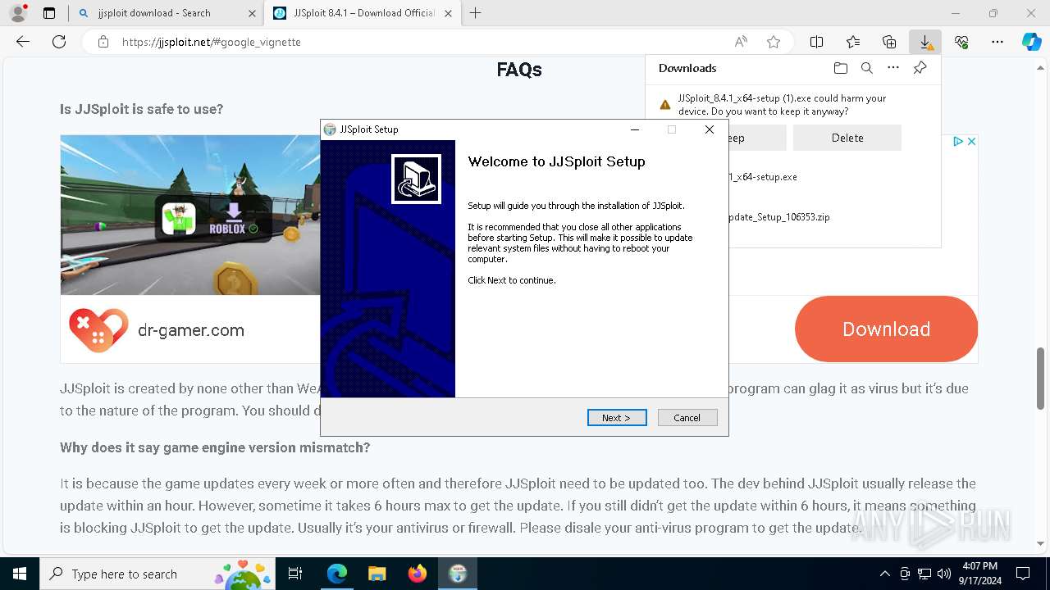This screenshot has height=590, width=1050.
Task: Open Edge profile avatar icon
Action: (17, 13)
